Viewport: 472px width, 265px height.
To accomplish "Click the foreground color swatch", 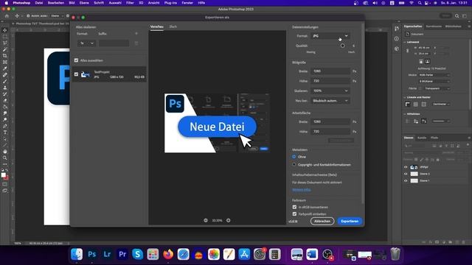I will 3,175.
